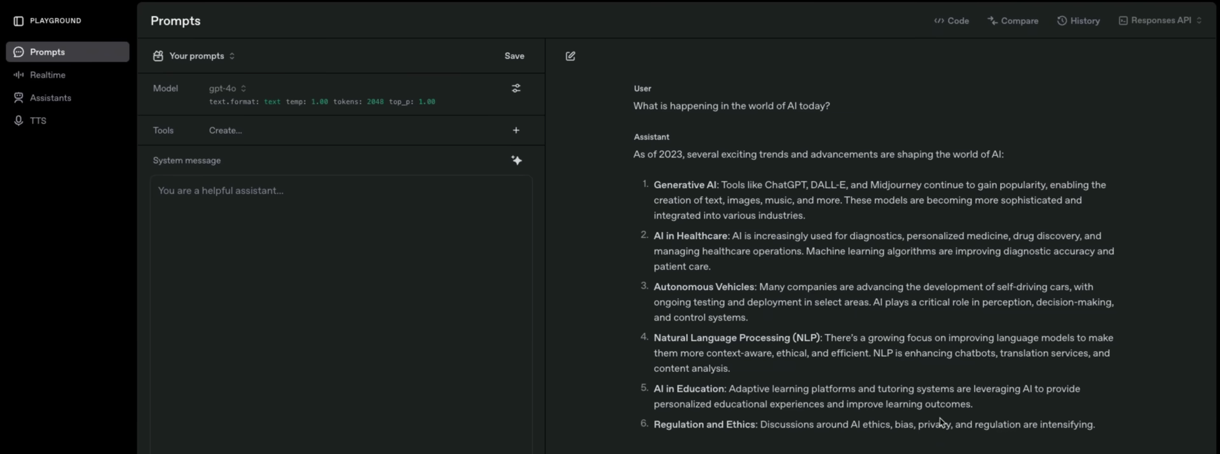This screenshot has width=1220, height=454.
Task: Add a tool with plus icon
Action: tap(516, 130)
